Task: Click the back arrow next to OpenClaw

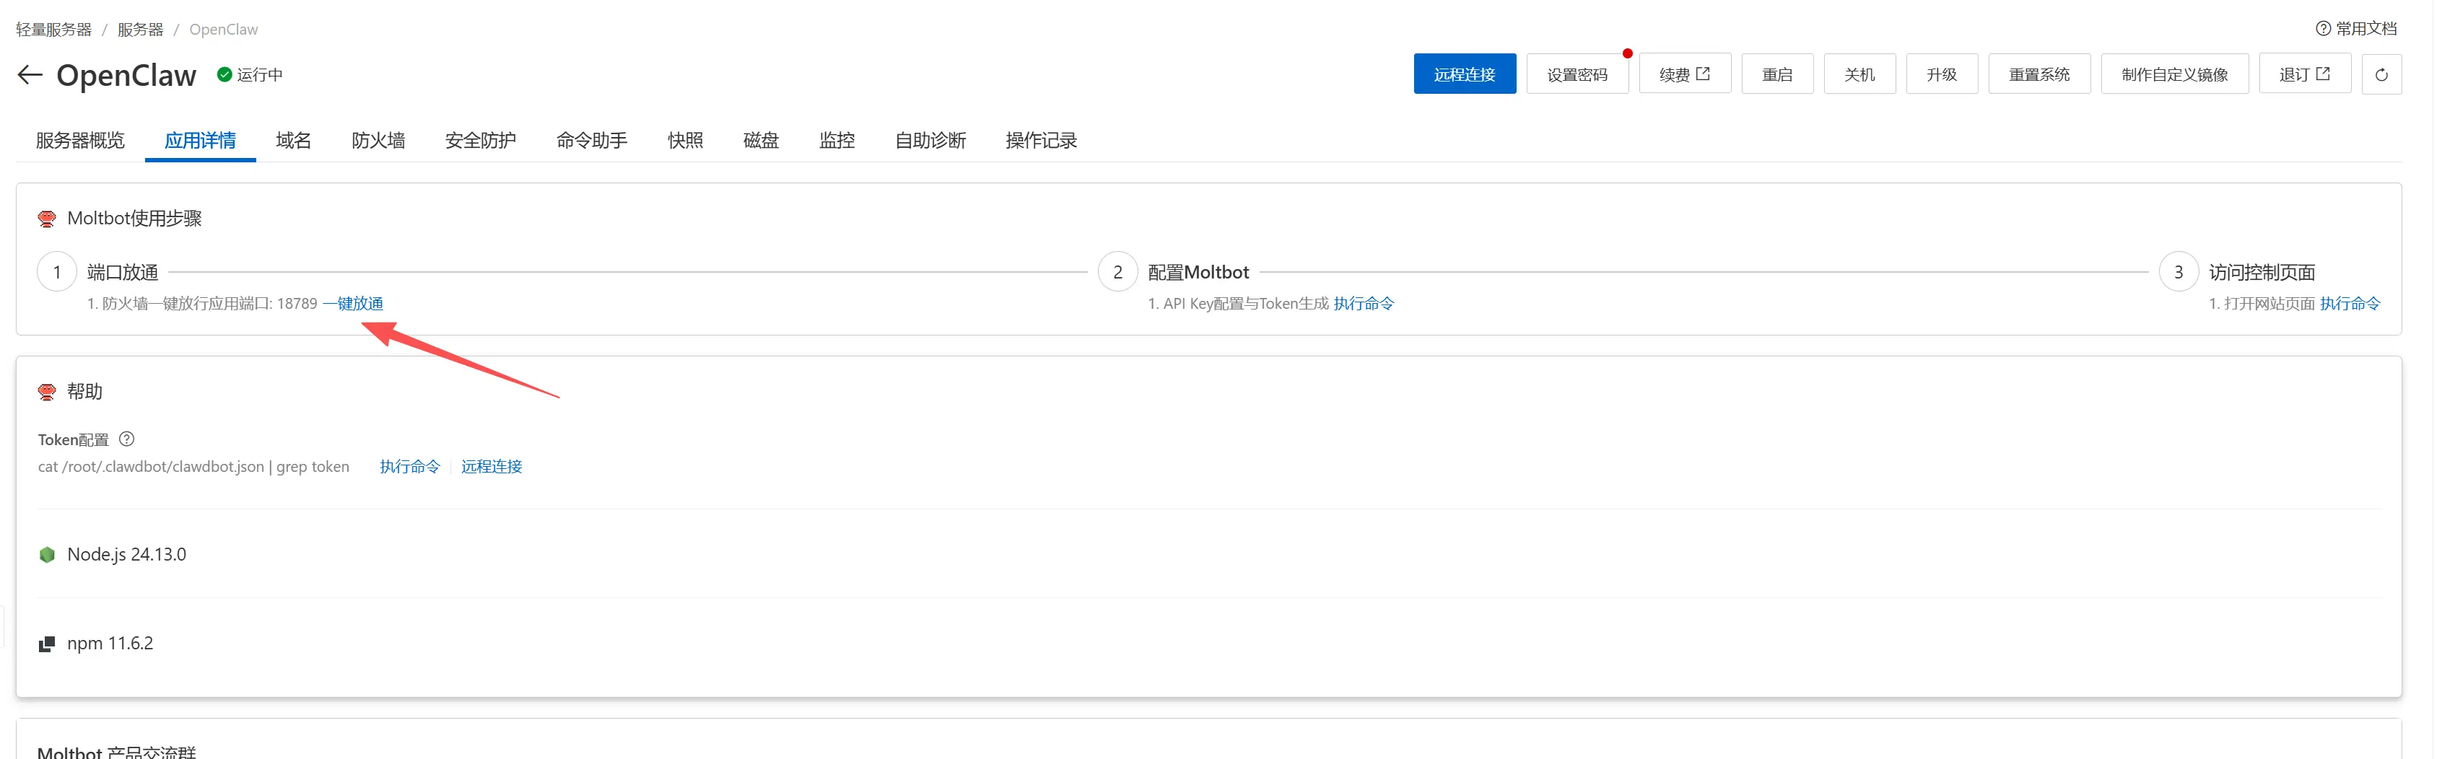Action: click(x=30, y=75)
